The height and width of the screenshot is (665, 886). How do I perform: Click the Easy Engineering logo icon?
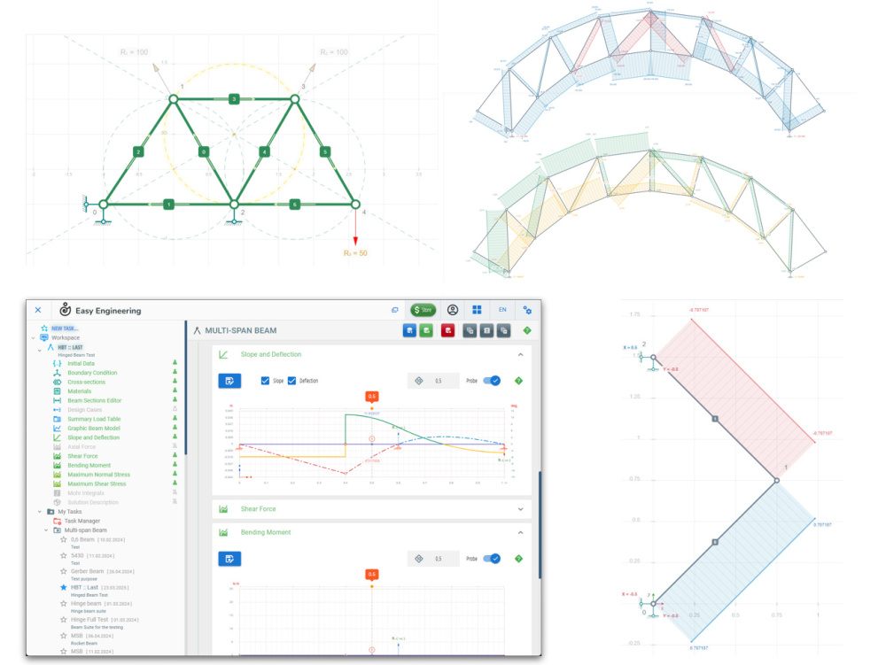[66, 309]
